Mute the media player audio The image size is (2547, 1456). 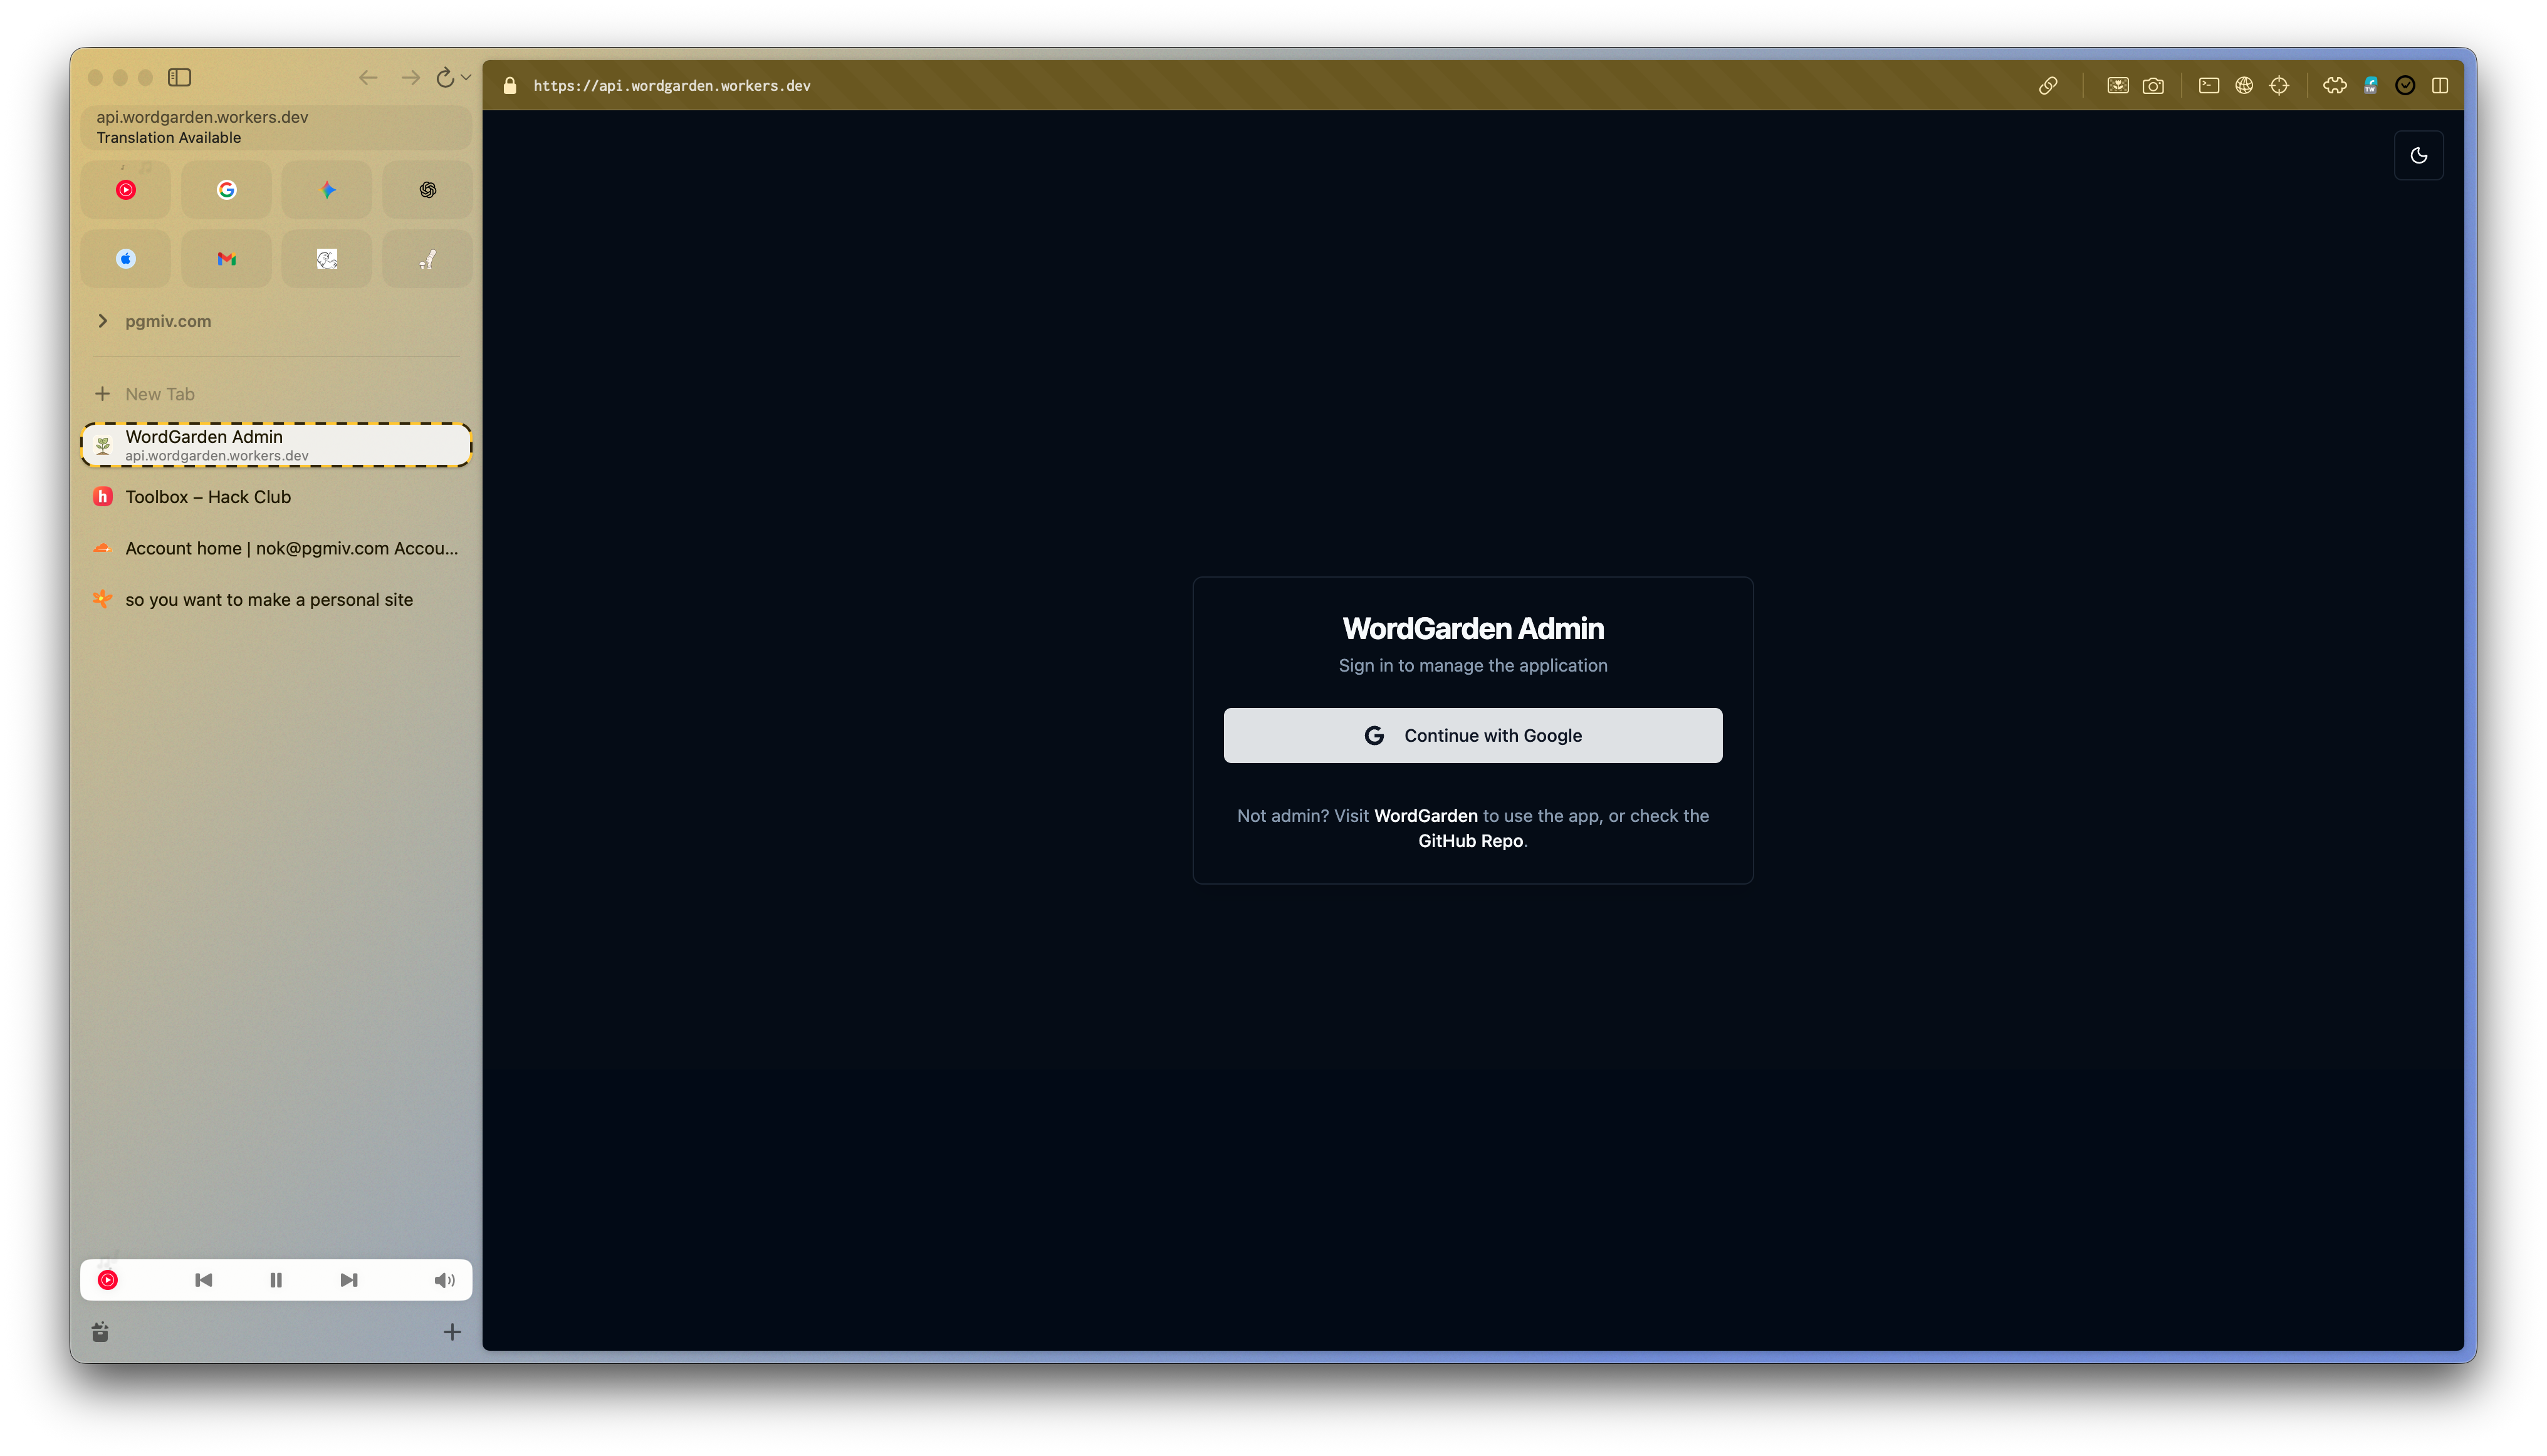tap(444, 1280)
